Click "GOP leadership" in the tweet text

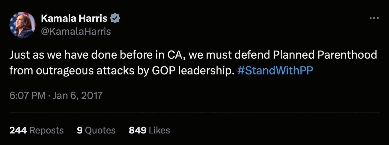(192, 70)
